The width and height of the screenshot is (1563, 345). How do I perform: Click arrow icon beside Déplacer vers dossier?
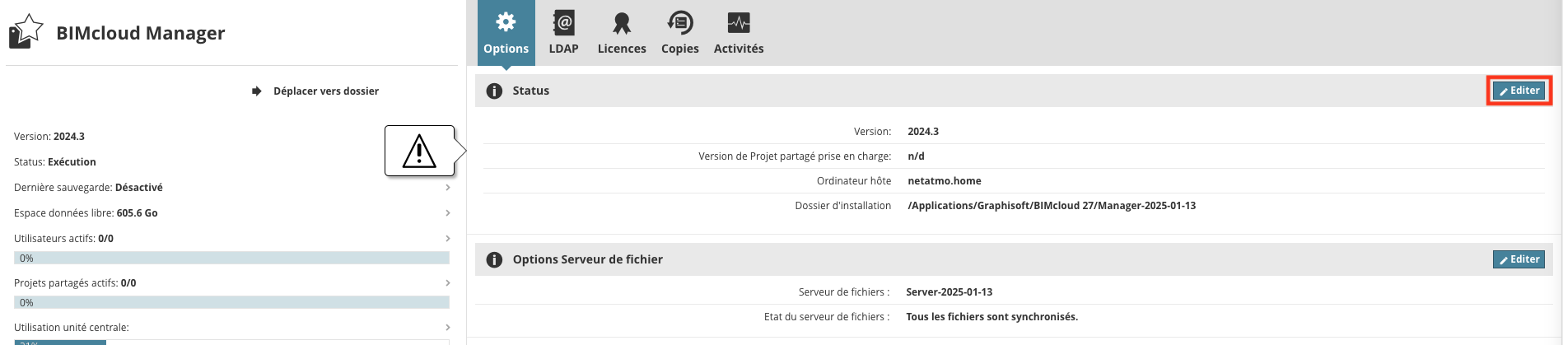257,91
